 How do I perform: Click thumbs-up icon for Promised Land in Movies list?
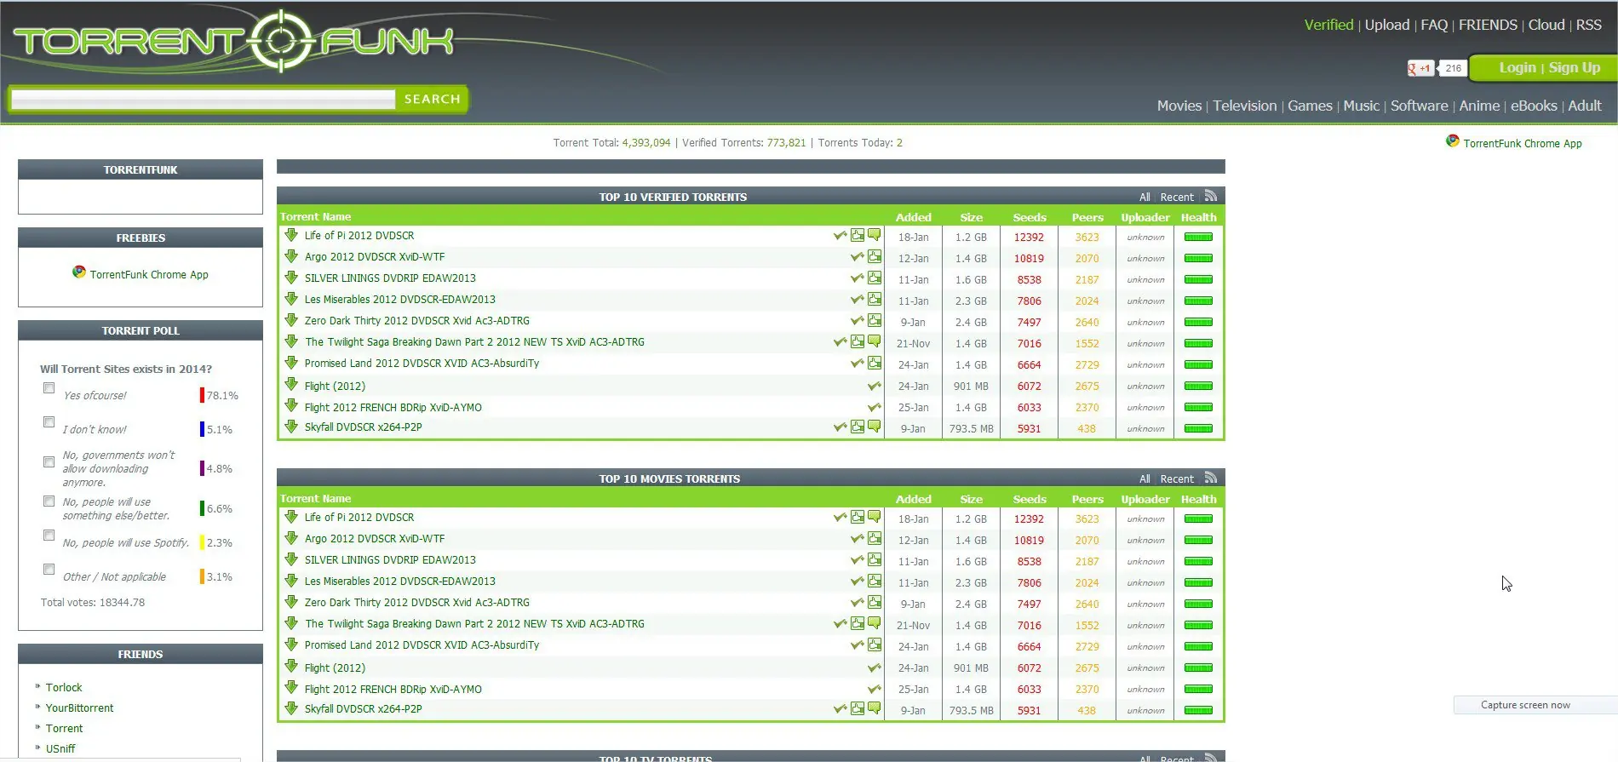coord(875,645)
